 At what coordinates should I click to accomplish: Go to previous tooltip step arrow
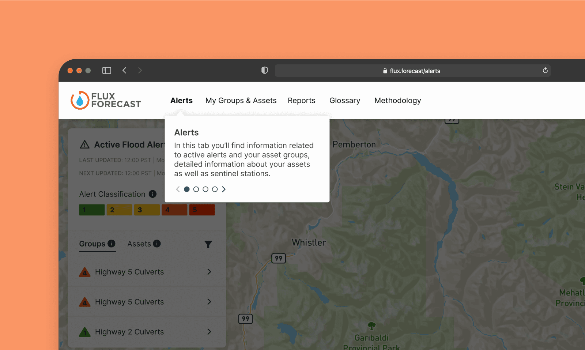click(178, 189)
